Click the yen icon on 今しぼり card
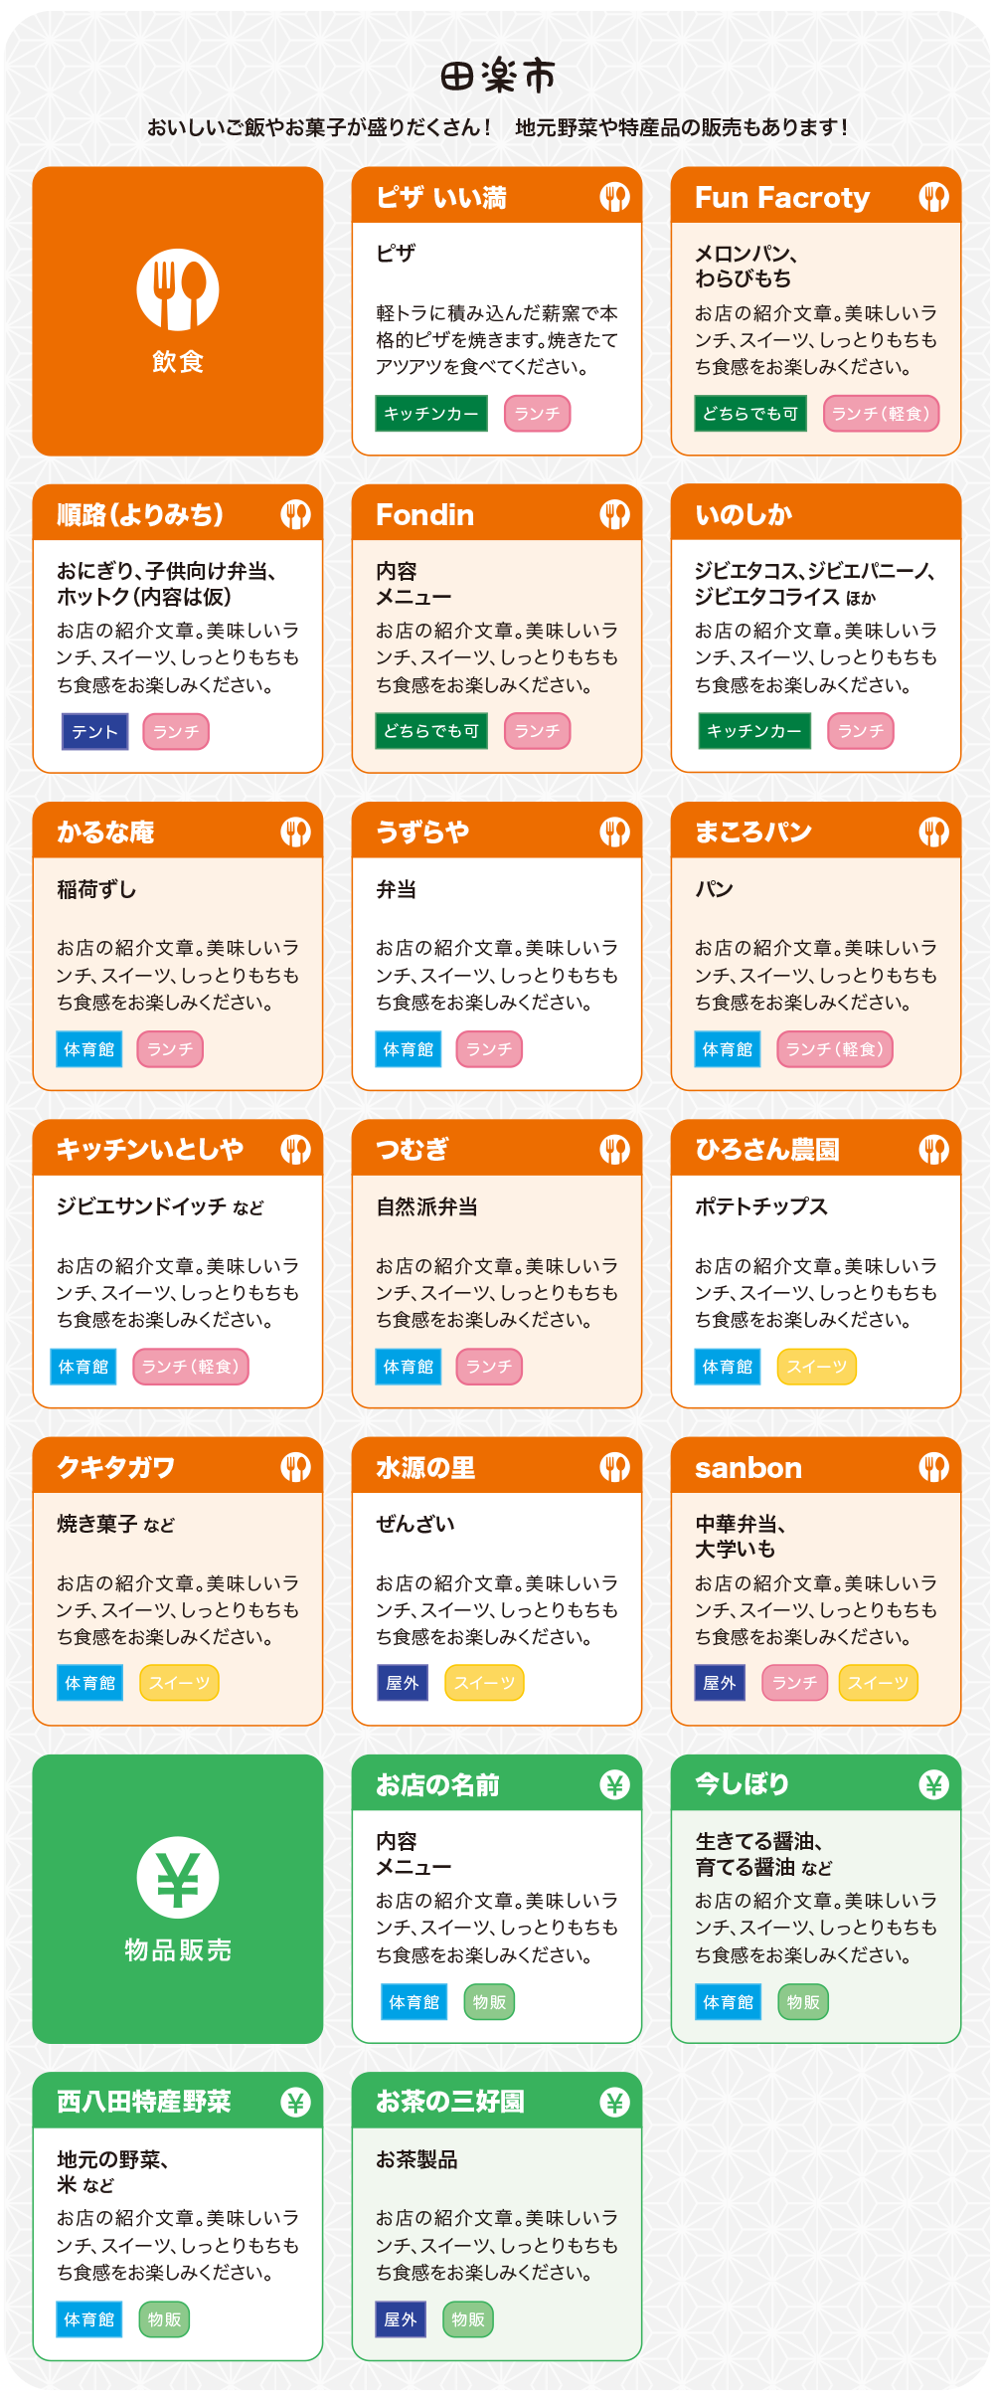The image size is (994, 2401). [933, 1785]
